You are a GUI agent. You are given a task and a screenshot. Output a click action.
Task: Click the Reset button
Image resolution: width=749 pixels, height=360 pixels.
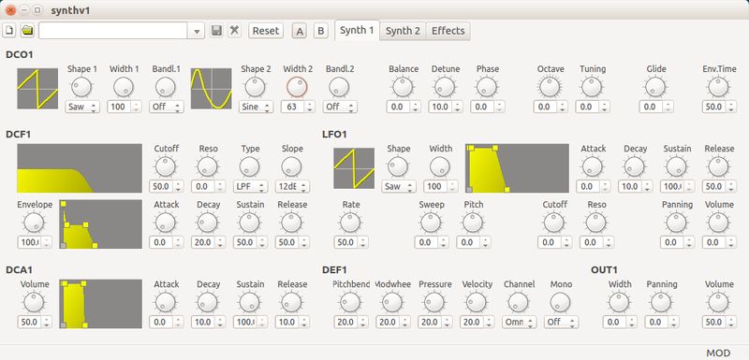coord(266,31)
